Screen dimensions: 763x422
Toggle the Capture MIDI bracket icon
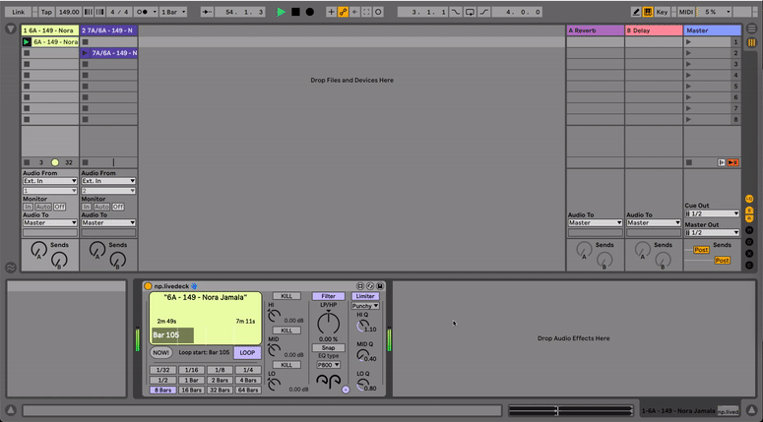[366, 12]
